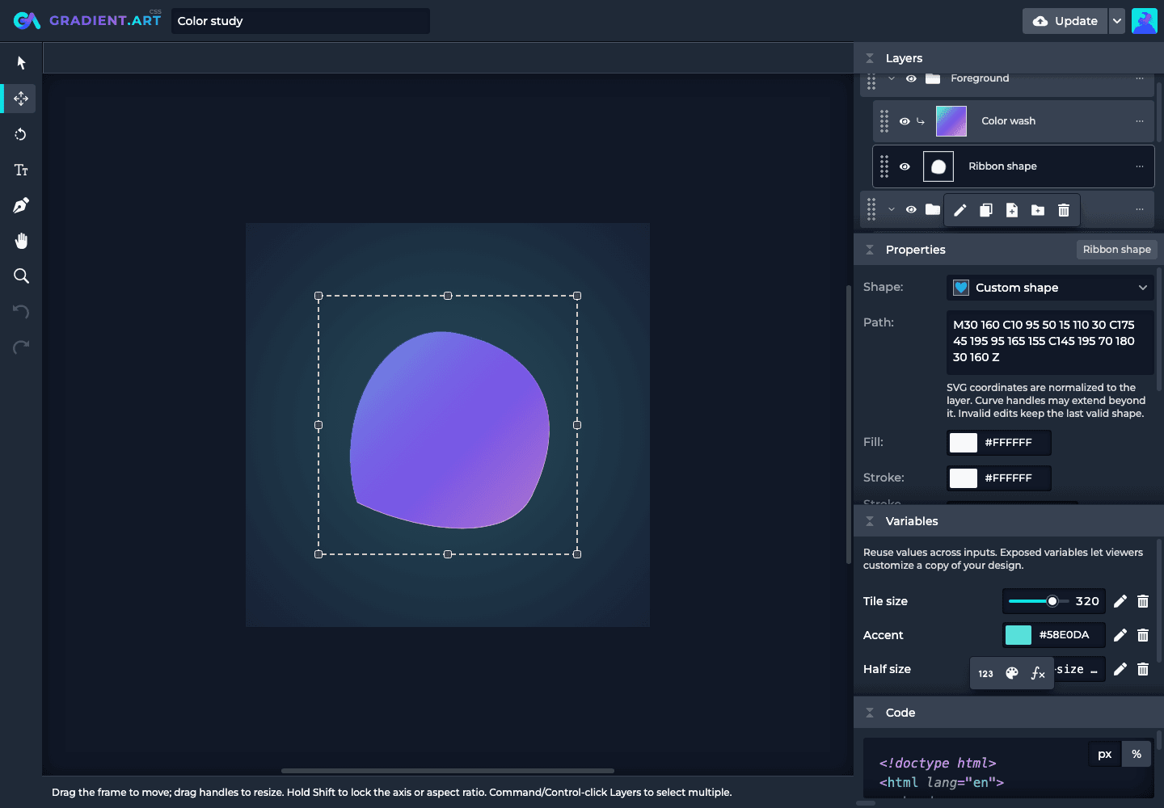
Task: Click the Fill hex value #FFFFFF
Action: 1008,443
